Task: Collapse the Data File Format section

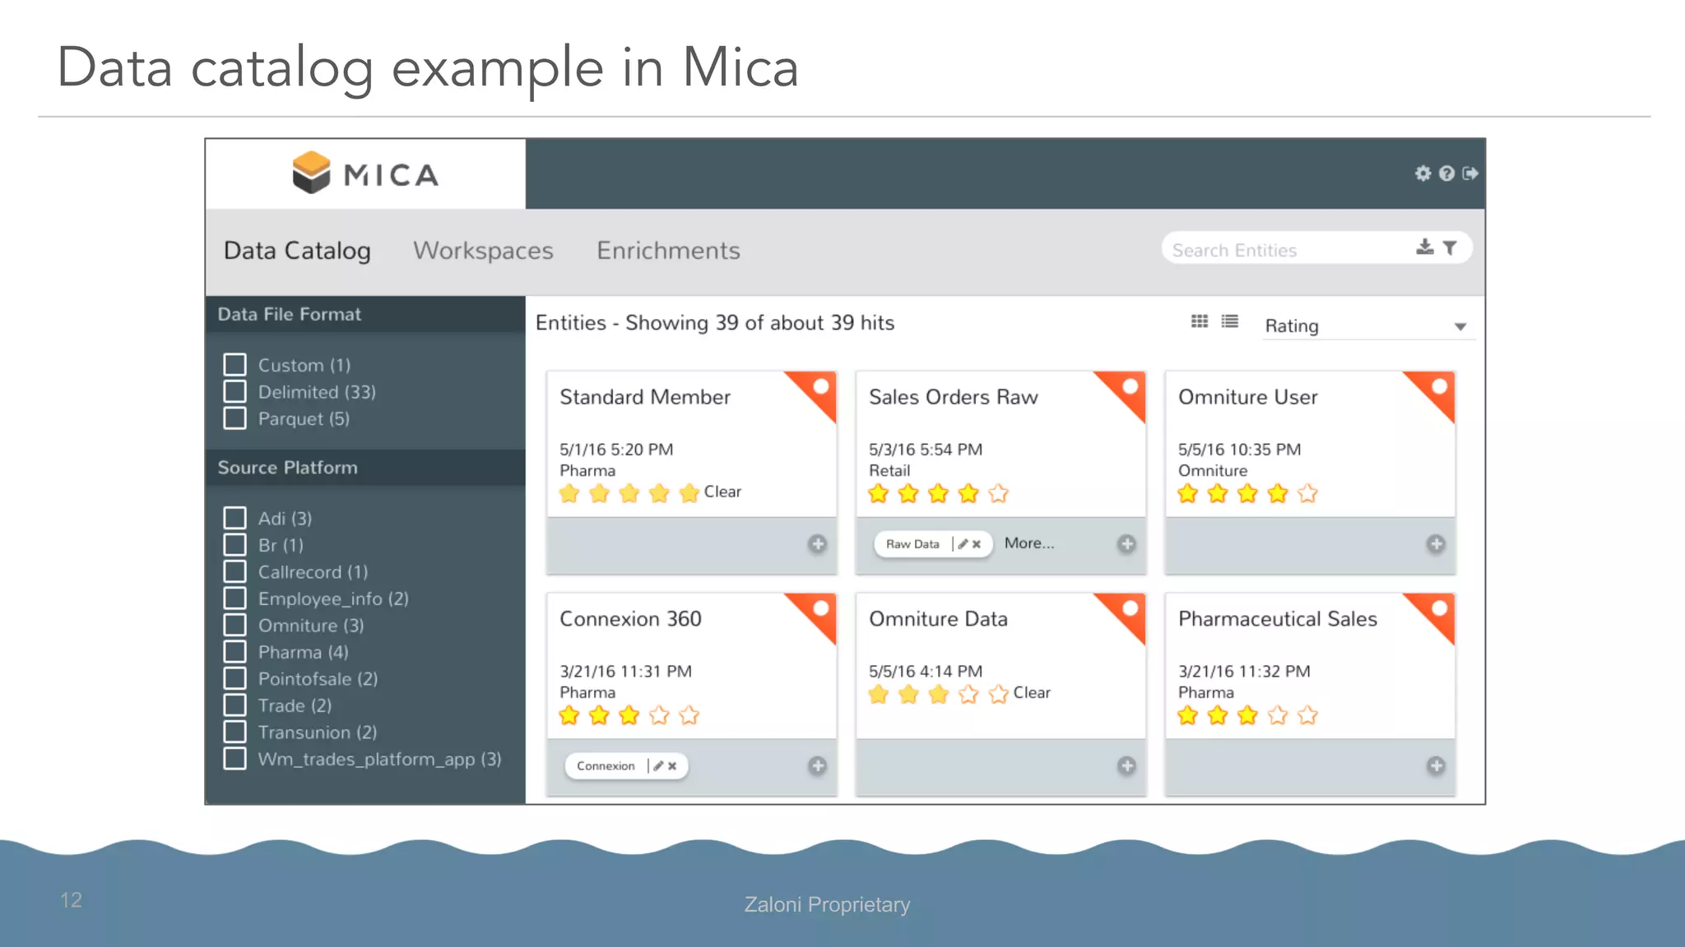Action: [x=365, y=314]
